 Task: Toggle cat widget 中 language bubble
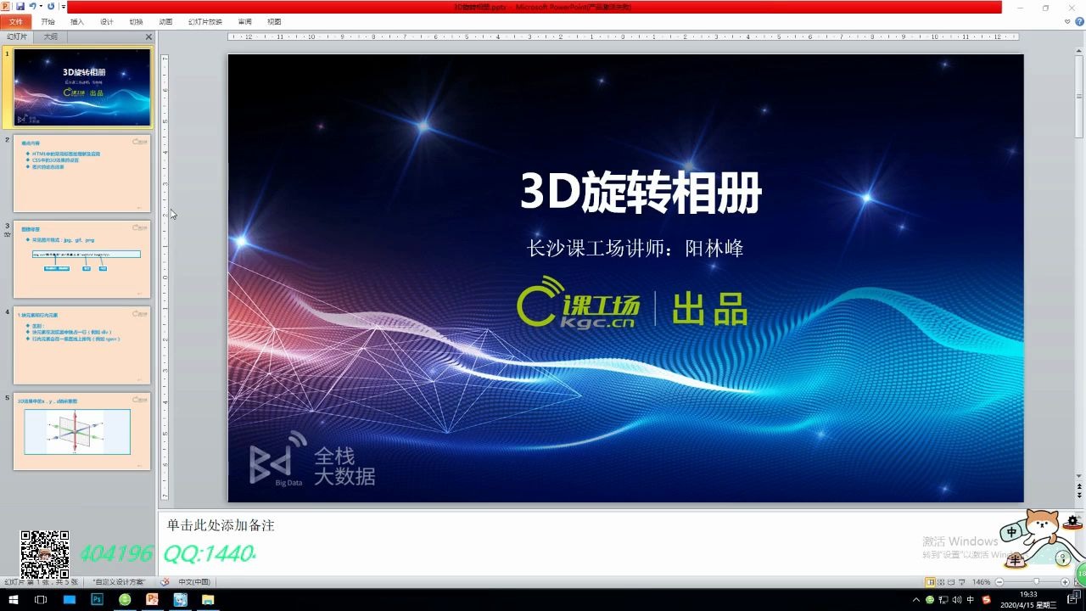[1011, 532]
